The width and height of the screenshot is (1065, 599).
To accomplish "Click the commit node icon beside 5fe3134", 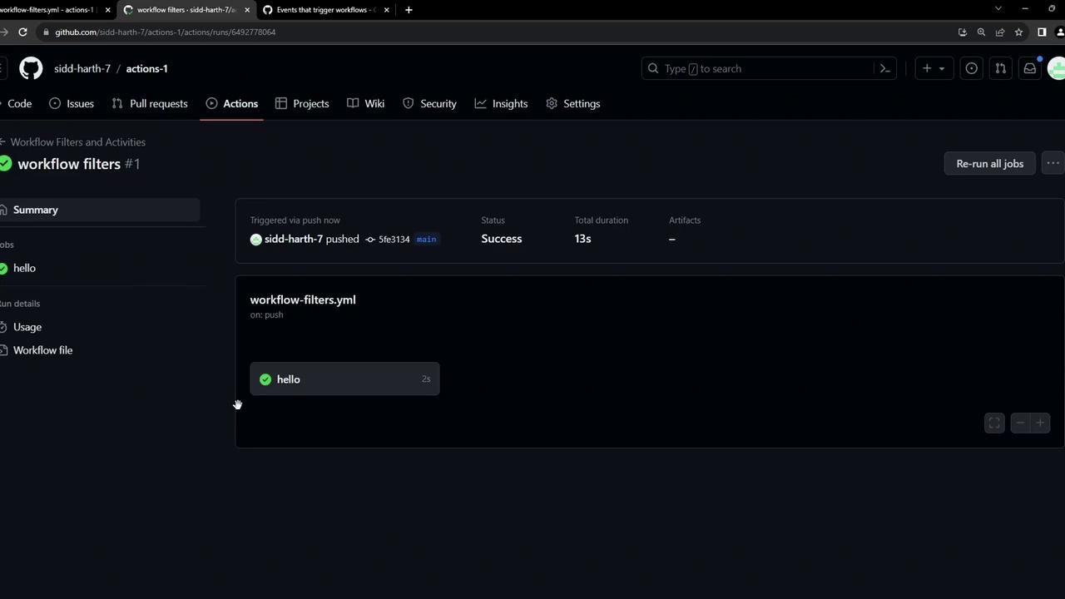I will click(x=370, y=240).
